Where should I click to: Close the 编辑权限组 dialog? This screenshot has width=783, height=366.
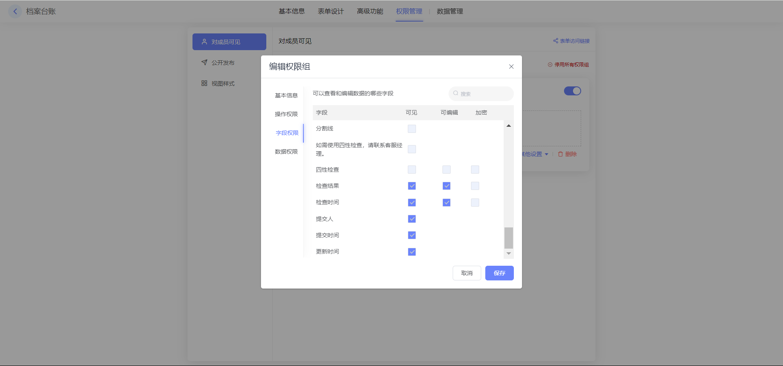click(x=511, y=66)
